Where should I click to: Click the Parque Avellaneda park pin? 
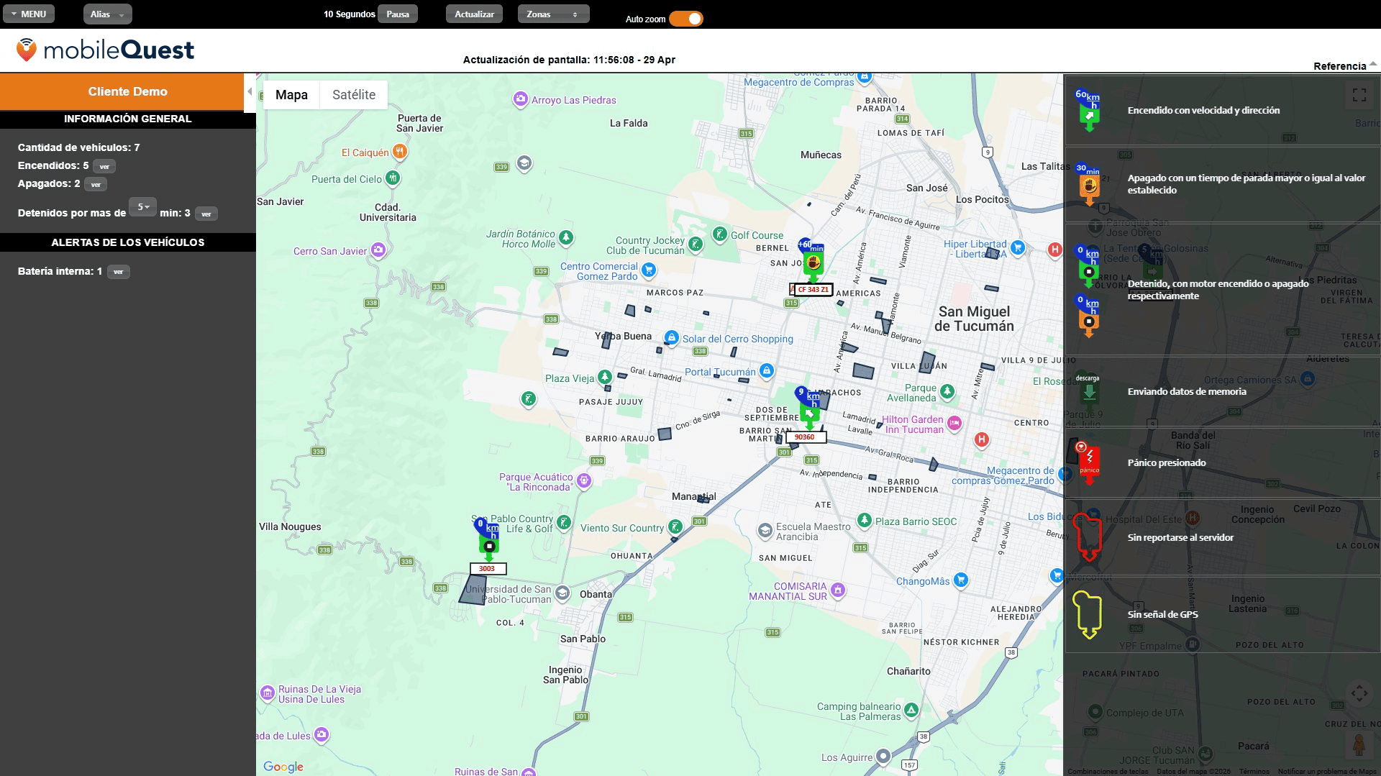(947, 391)
